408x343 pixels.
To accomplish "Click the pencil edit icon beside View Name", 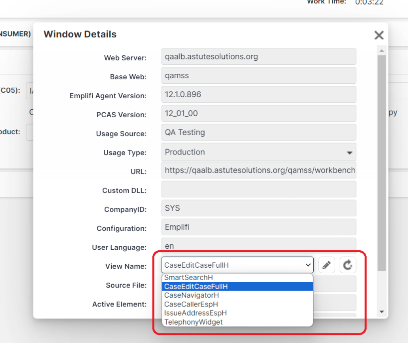I will (326, 265).
